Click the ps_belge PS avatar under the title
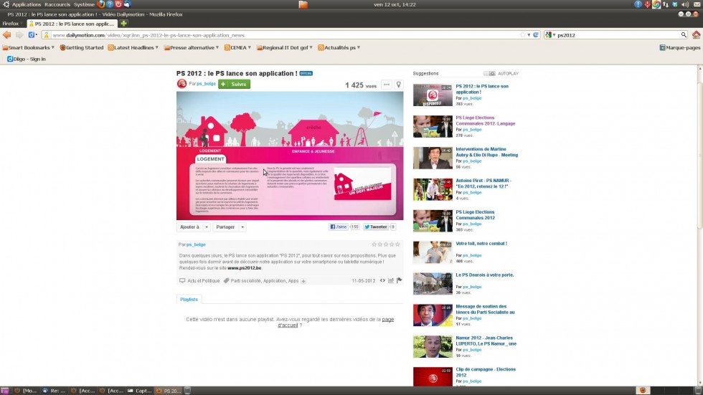 coord(181,84)
